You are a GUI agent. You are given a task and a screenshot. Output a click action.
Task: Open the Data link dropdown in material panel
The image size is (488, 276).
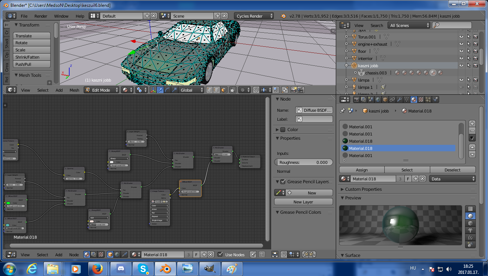click(452, 179)
